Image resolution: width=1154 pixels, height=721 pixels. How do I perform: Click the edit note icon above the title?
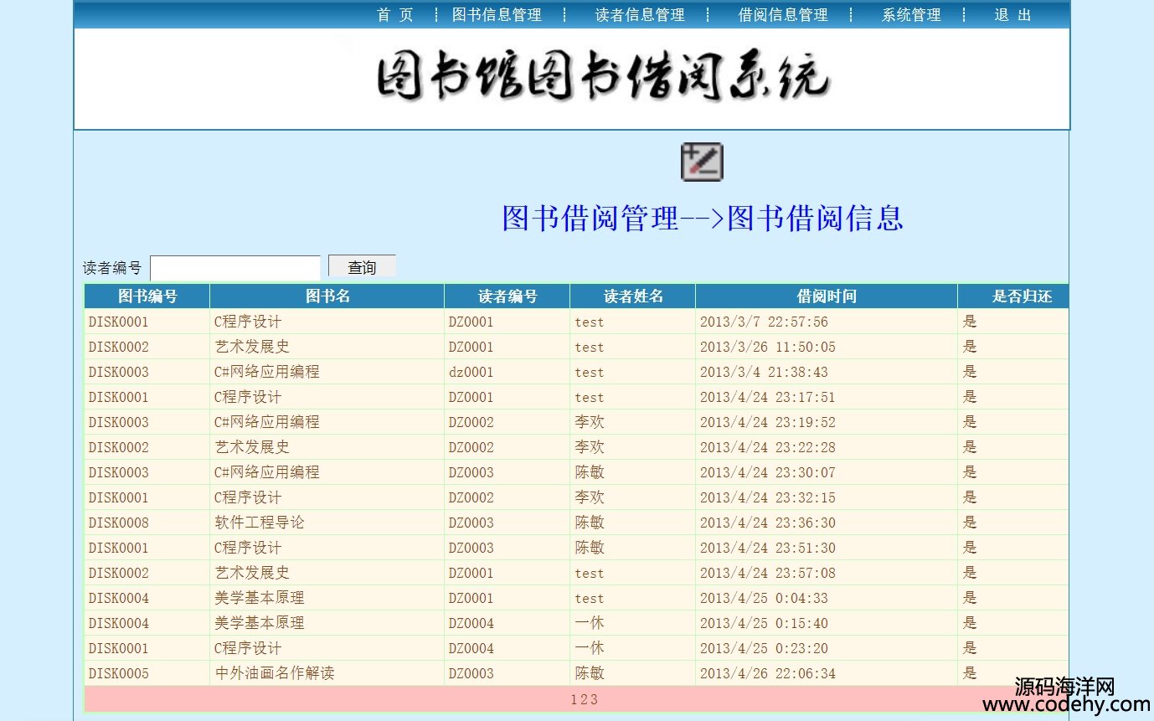[702, 162]
